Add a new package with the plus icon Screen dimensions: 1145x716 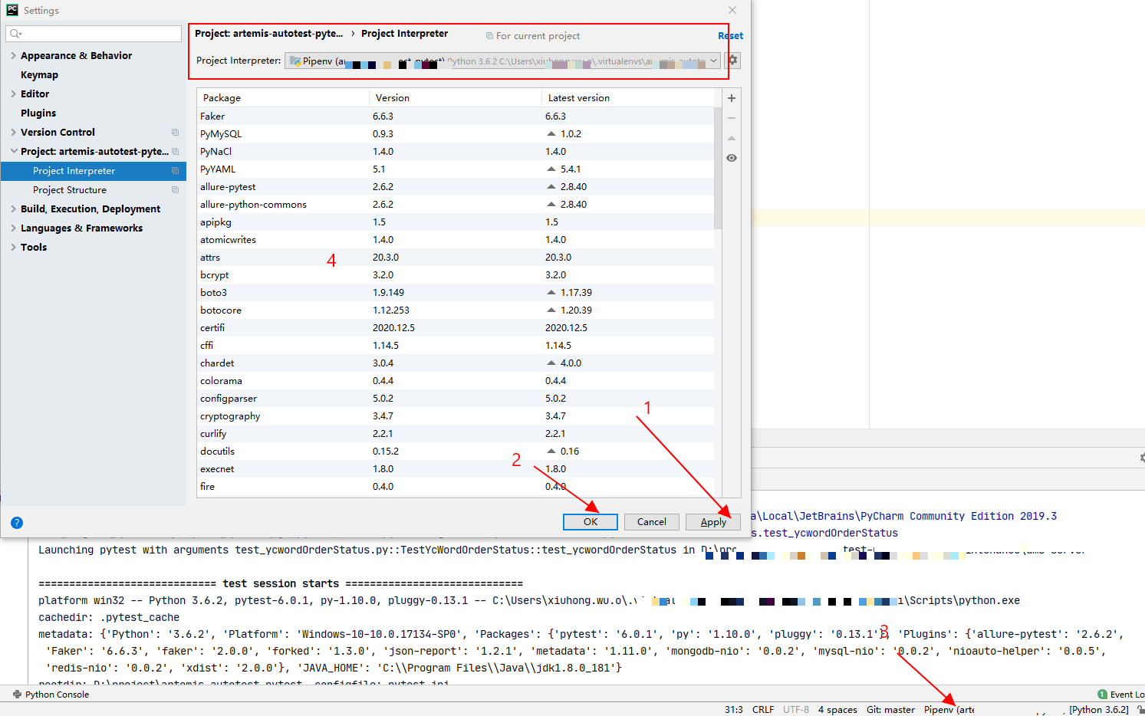pos(731,98)
